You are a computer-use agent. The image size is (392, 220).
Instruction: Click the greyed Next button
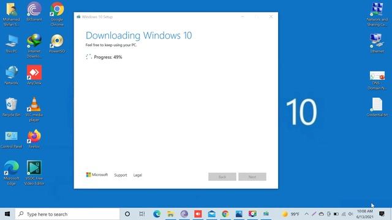pos(252,177)
